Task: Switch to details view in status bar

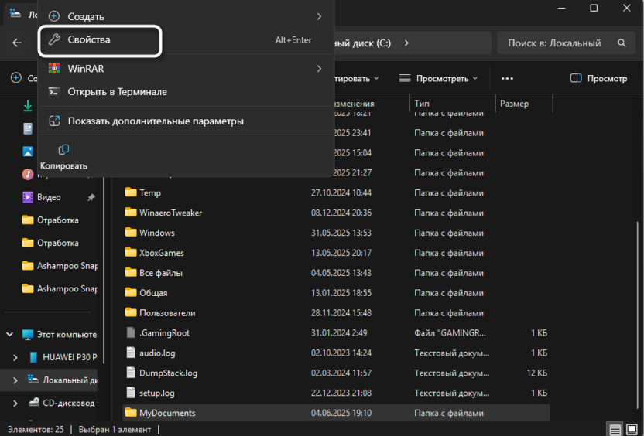Action: click(615, 430)
